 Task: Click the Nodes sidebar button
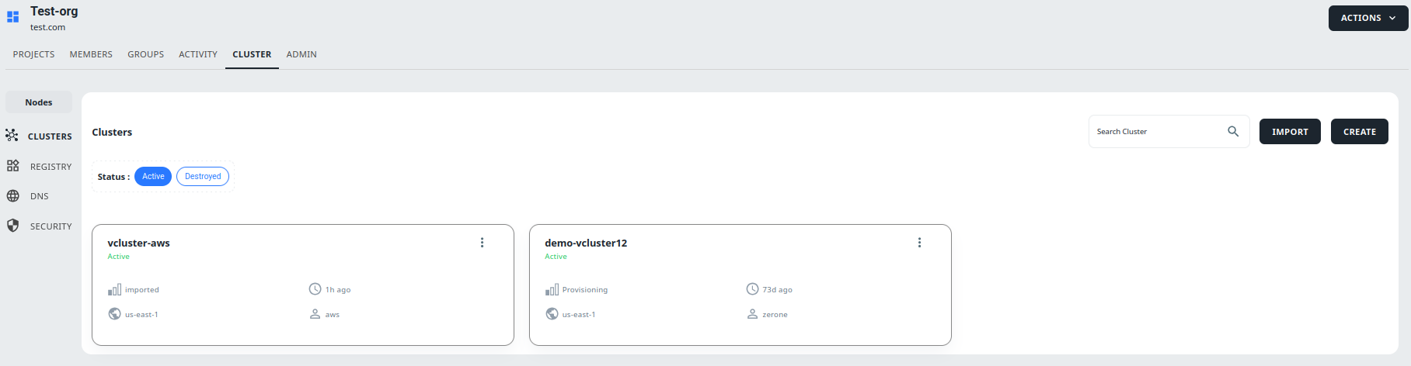point(39,102)
